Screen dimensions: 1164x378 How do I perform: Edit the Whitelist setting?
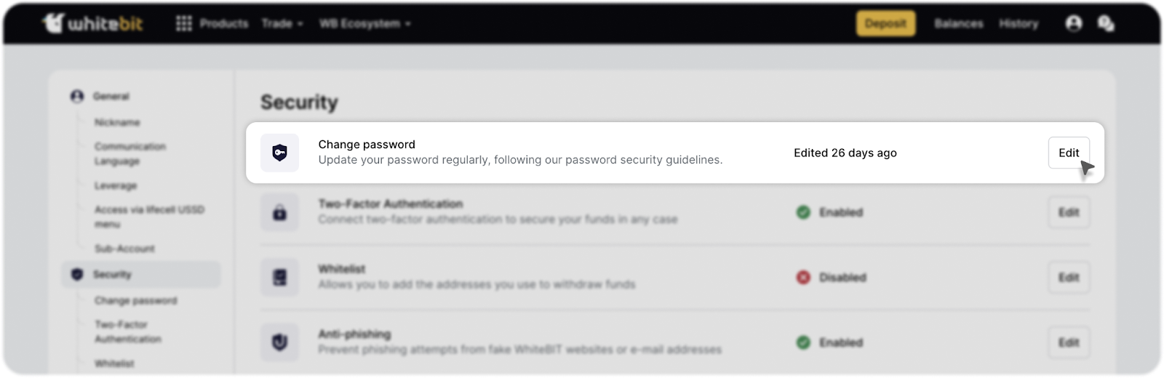click(1068, 277)
